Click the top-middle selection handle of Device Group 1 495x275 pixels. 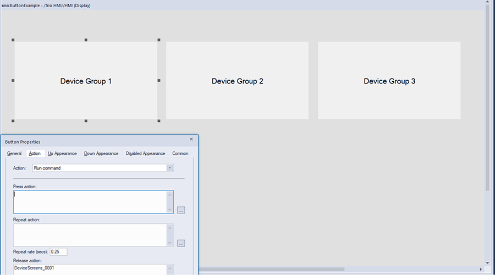pyautogui.click(x=86, y=40)
